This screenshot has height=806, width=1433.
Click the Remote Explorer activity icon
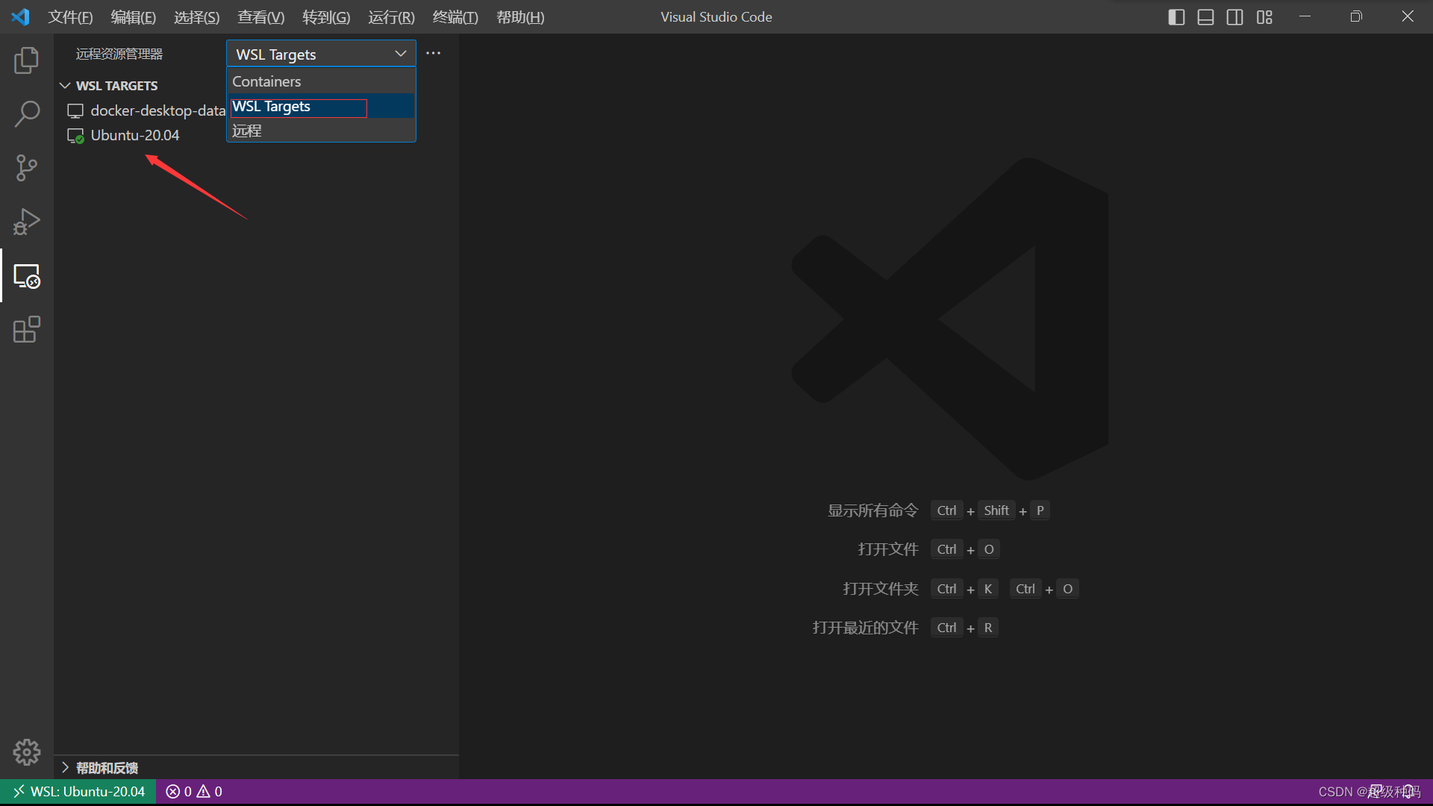pyautogui.click(x=26, y=276)
